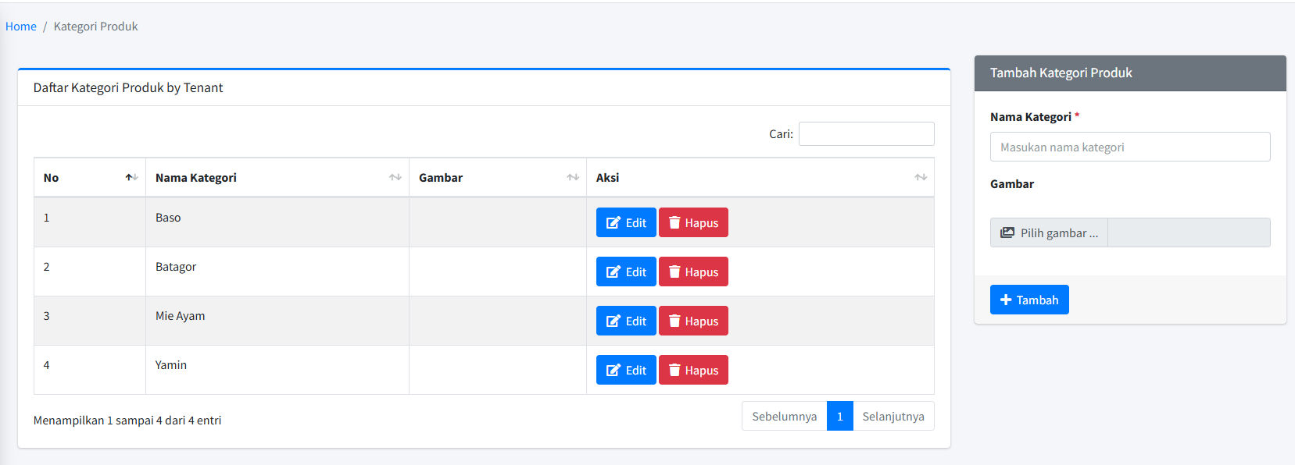The width and height of the screenshot is (1295, 465).
Task: Click sort icon in Aksi column header
Action: click(x=920, y=178)
